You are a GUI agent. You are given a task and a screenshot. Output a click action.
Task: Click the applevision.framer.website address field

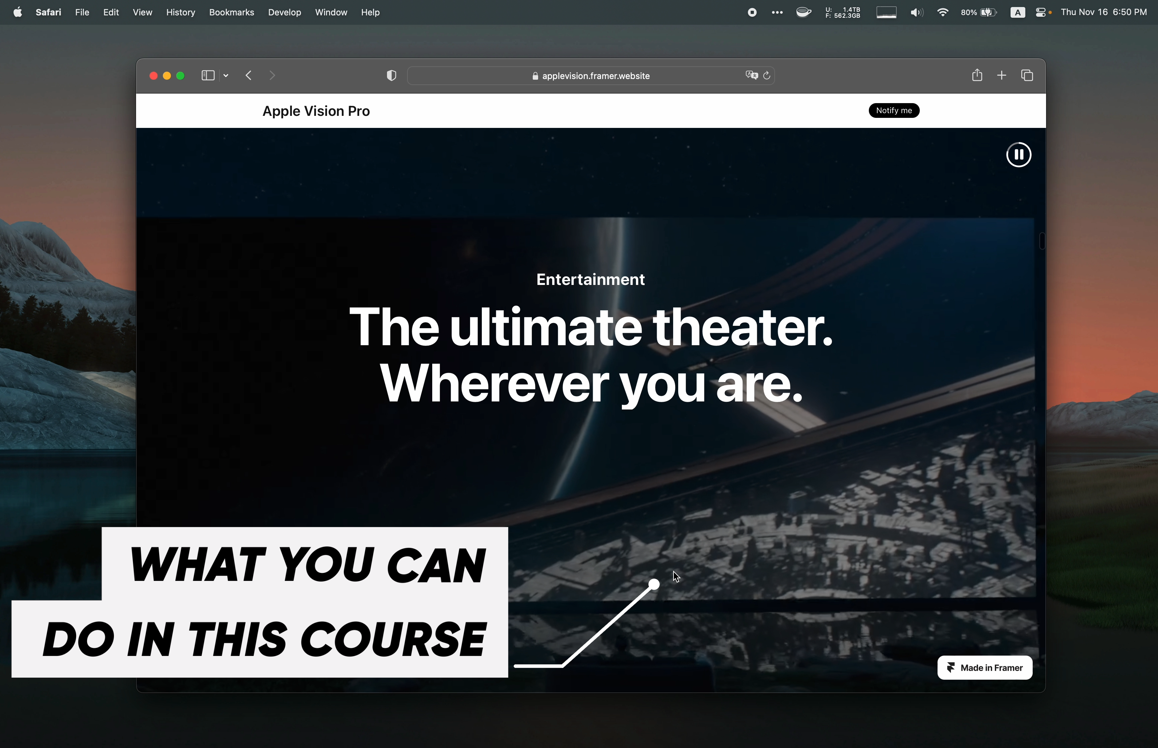click(x=590, y=76)
